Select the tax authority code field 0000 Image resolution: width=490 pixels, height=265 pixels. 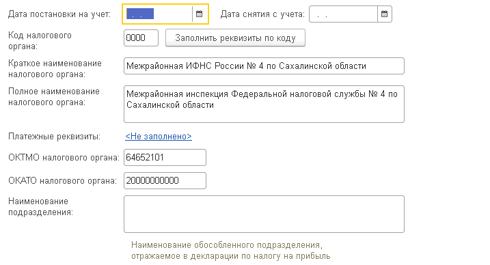141,38
